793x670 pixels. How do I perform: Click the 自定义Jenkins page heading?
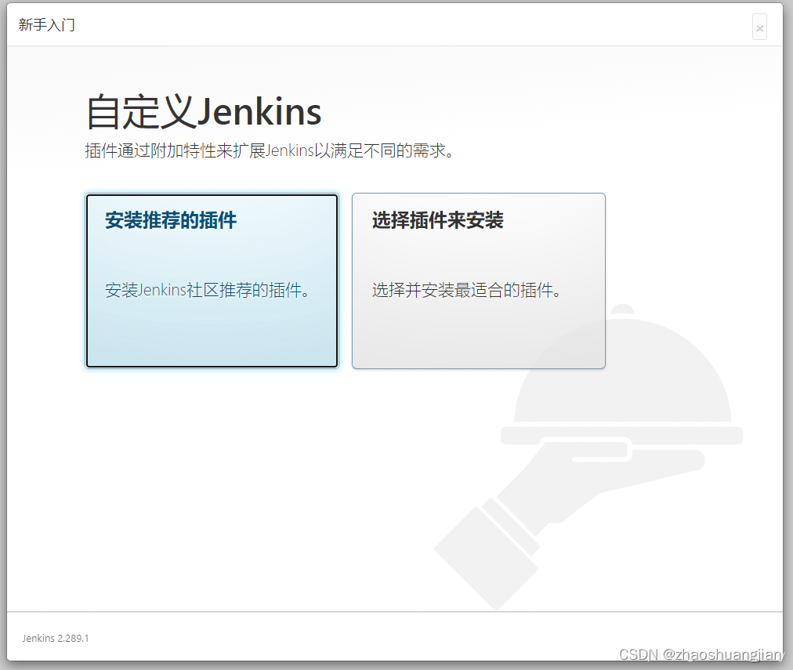click(203, 111)
